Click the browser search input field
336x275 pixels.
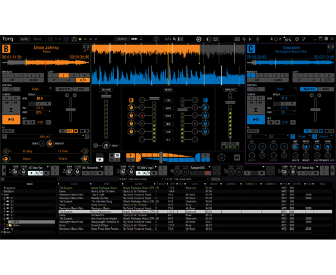tap(142, 179)
